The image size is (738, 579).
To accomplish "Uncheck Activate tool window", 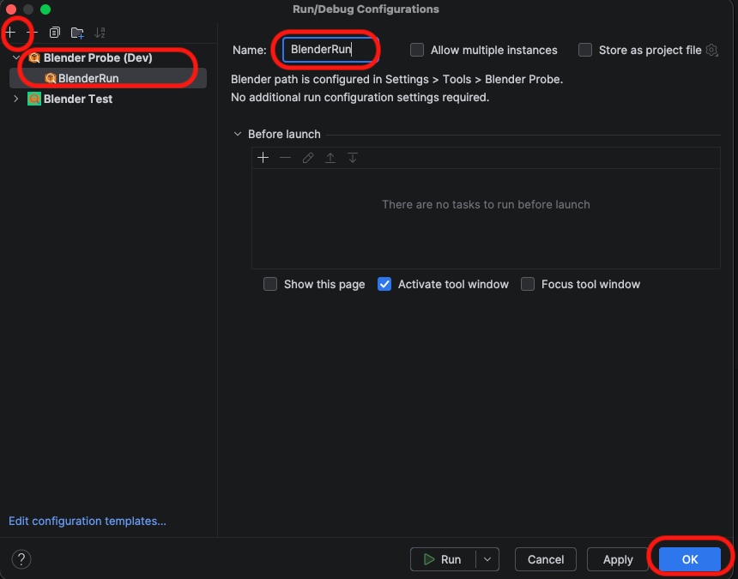I will [384, 284].
